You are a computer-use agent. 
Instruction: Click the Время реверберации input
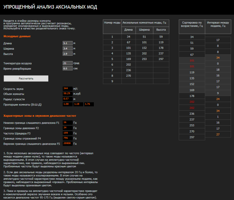67,69
